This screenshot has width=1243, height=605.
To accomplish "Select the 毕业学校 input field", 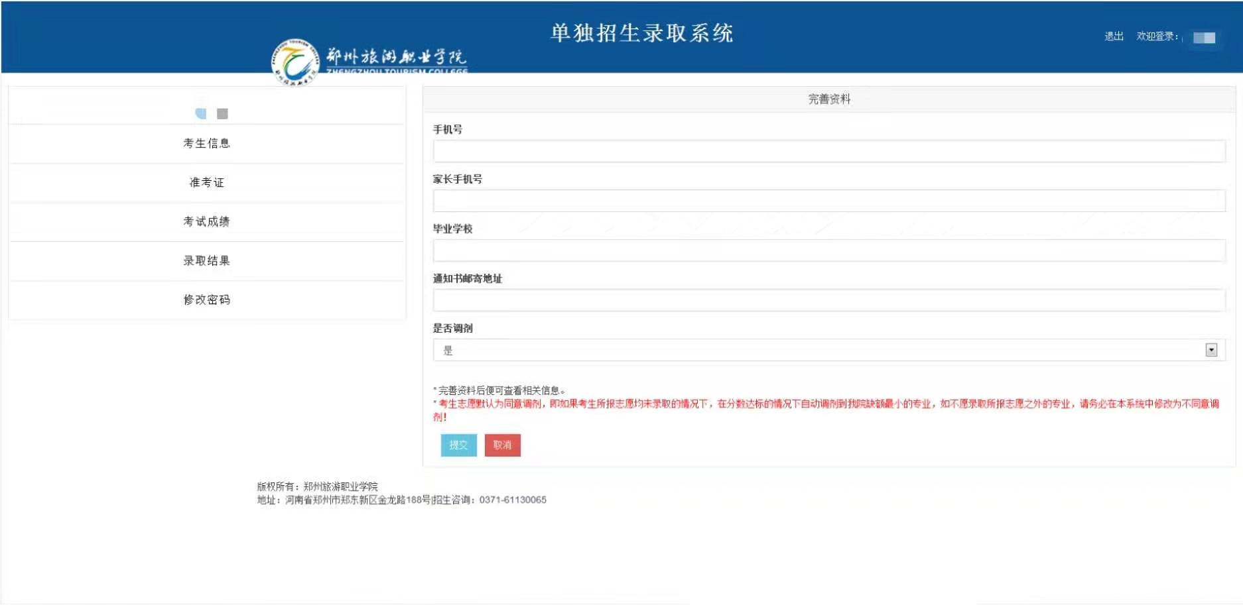I will 828,250.
